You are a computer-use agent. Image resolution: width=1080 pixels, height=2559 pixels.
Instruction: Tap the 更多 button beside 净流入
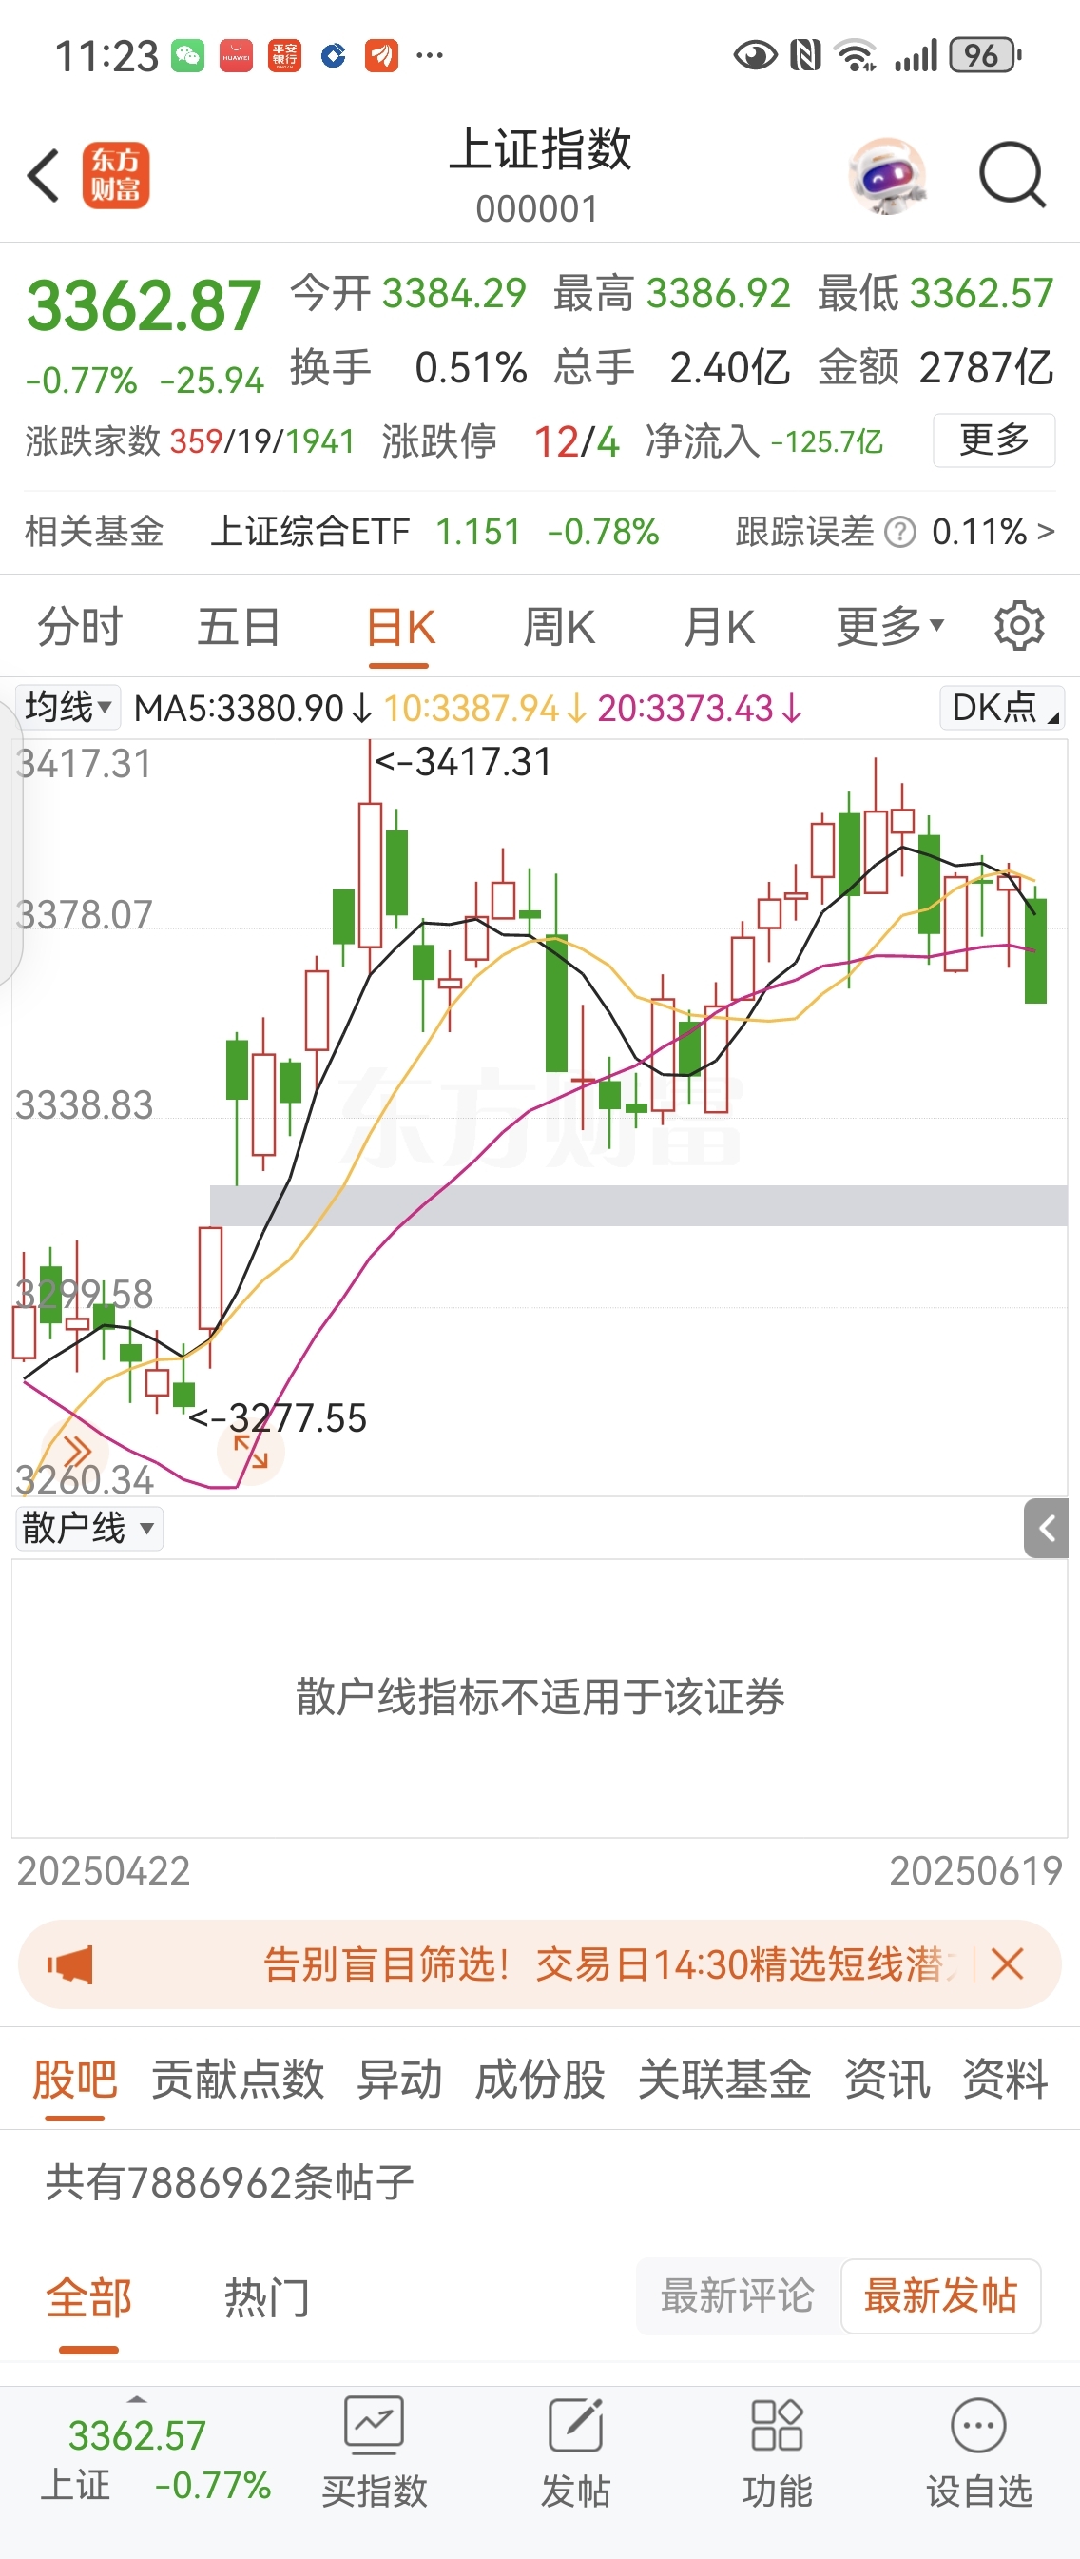click(993, 440)
